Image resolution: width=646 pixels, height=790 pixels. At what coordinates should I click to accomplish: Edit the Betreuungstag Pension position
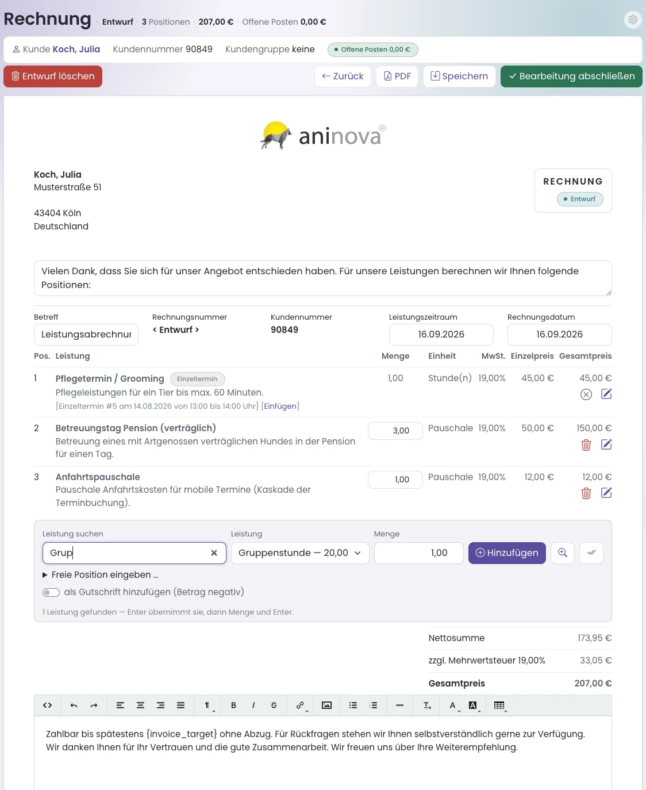606,444
